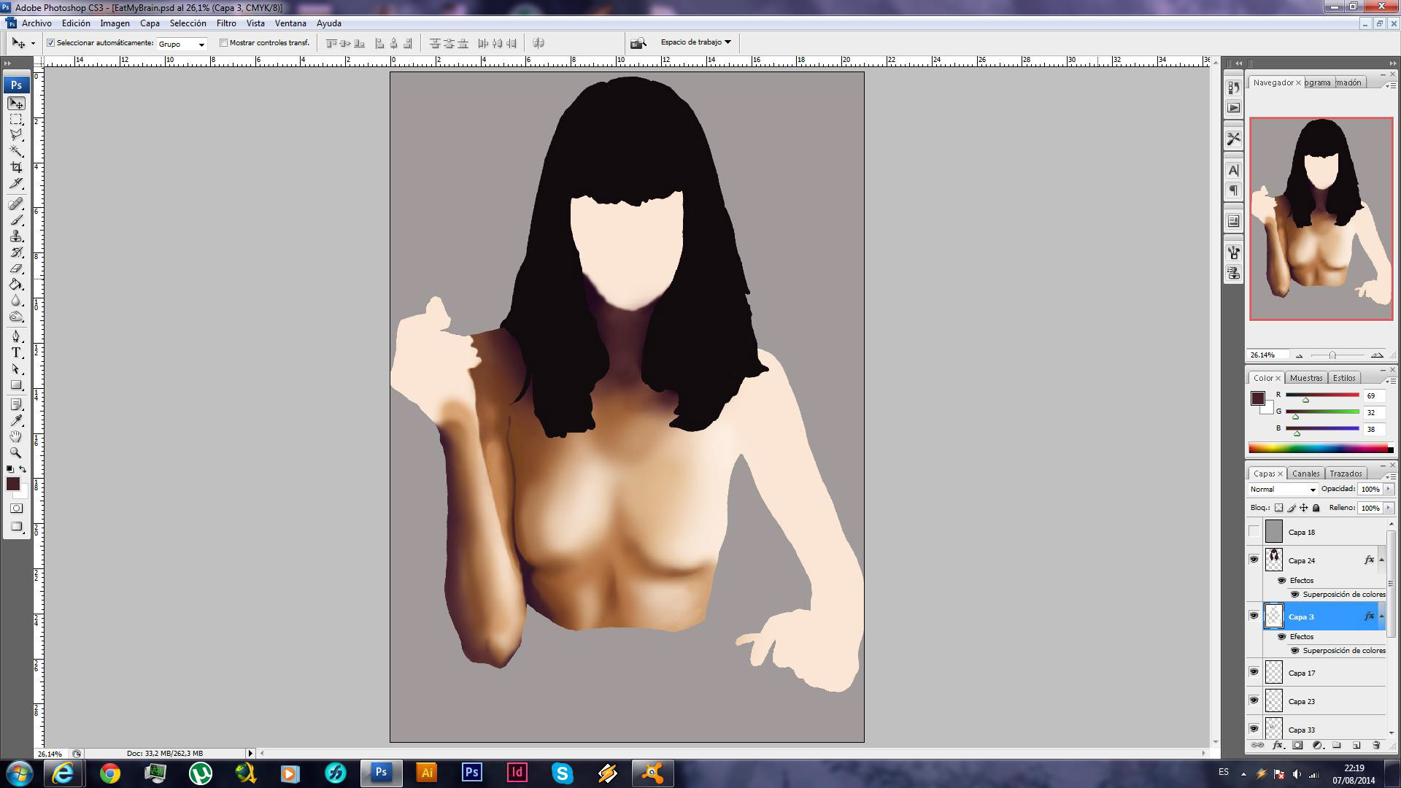The height and width of the screenshot is (788, 1401).
Task: Select the Magic Wand tool
Action: tap(16, 151)
